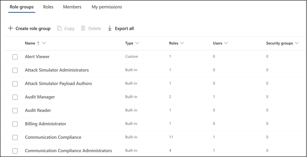The height and width of the screenshot is (157, 307).
Task: Check the Attack Simulator Administrators row
Action: coord(15,70)
